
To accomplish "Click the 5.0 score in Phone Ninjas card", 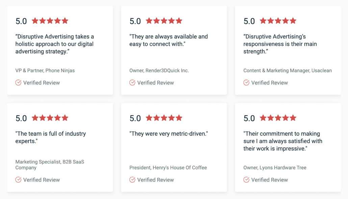I will coord(21,21).
